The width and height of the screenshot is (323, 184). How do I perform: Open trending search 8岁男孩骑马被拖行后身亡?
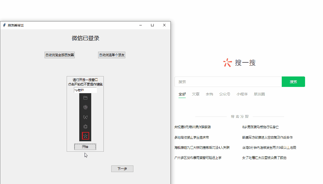[260, 127]
